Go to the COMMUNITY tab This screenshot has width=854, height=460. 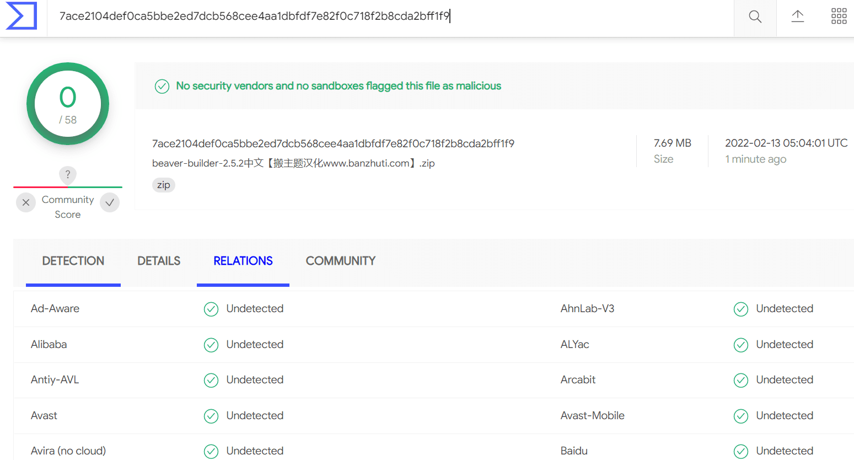341,261
